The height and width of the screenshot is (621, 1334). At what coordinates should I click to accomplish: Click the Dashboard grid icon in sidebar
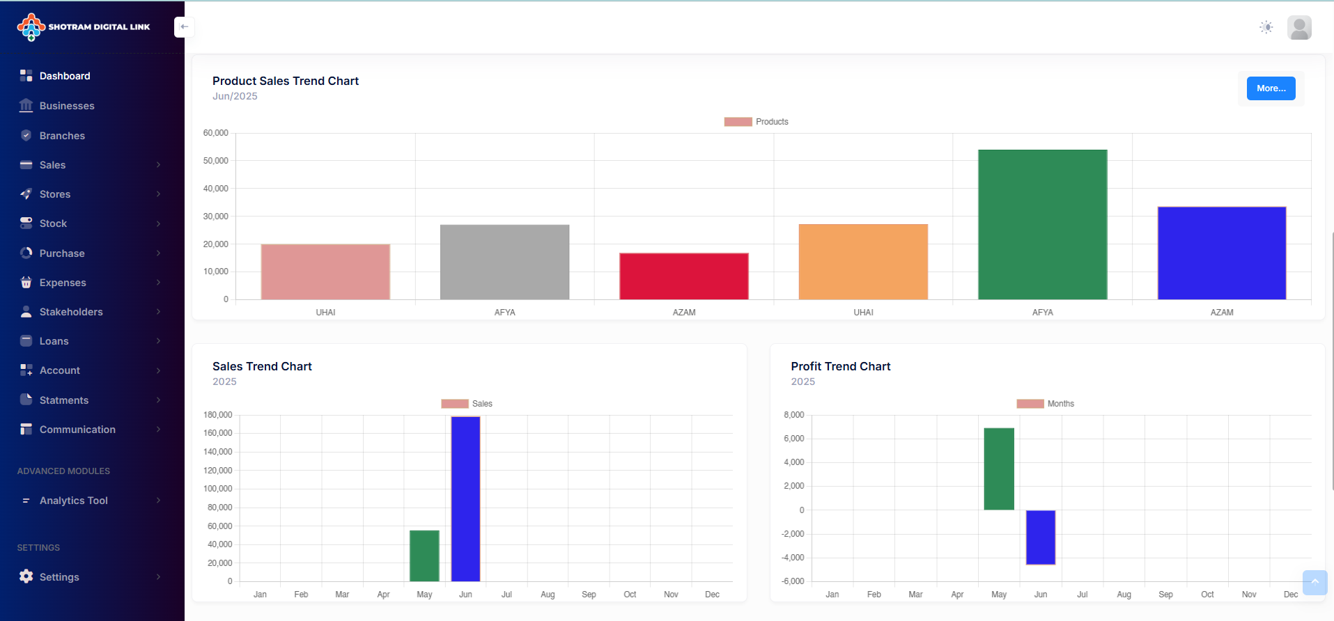coord(26,76)
